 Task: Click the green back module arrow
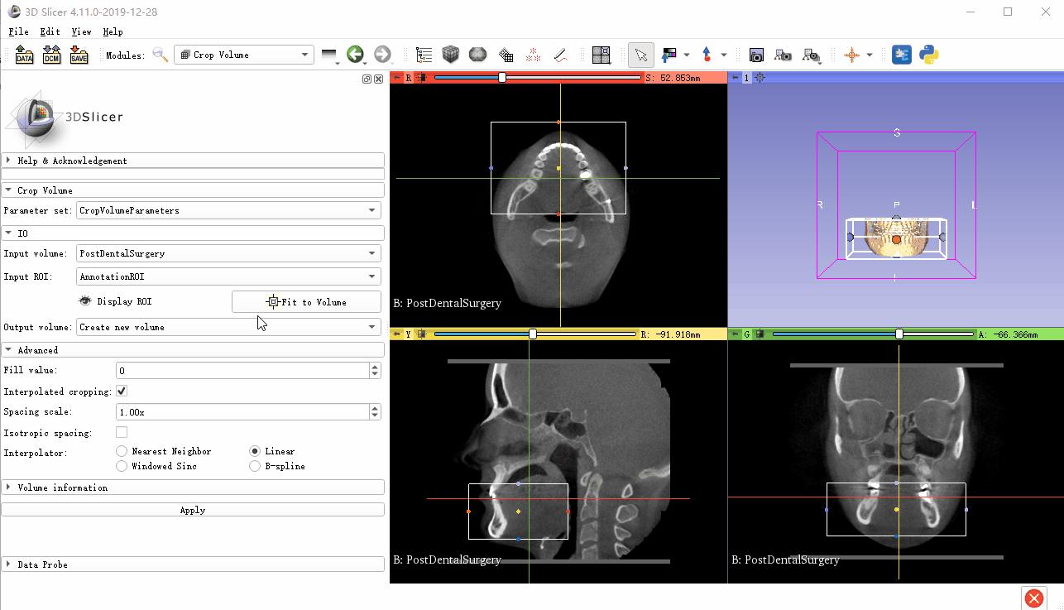tap(355, 55)
